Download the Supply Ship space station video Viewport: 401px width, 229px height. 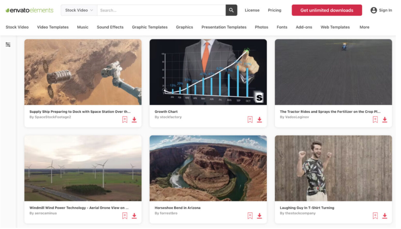click(134, 120)
